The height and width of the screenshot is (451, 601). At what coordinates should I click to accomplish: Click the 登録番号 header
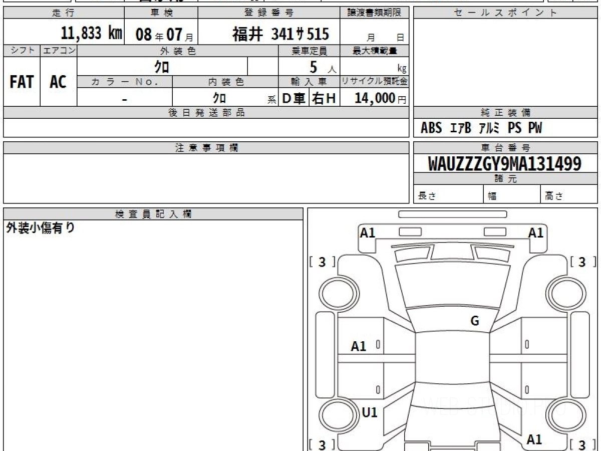click(x=269, y=13)
